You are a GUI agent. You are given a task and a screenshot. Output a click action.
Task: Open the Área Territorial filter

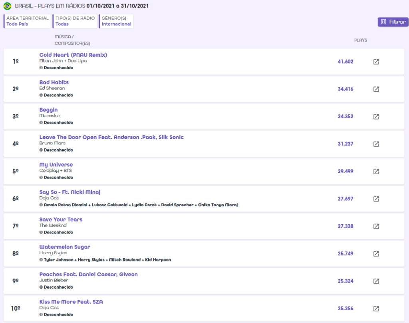click(28, 21)
